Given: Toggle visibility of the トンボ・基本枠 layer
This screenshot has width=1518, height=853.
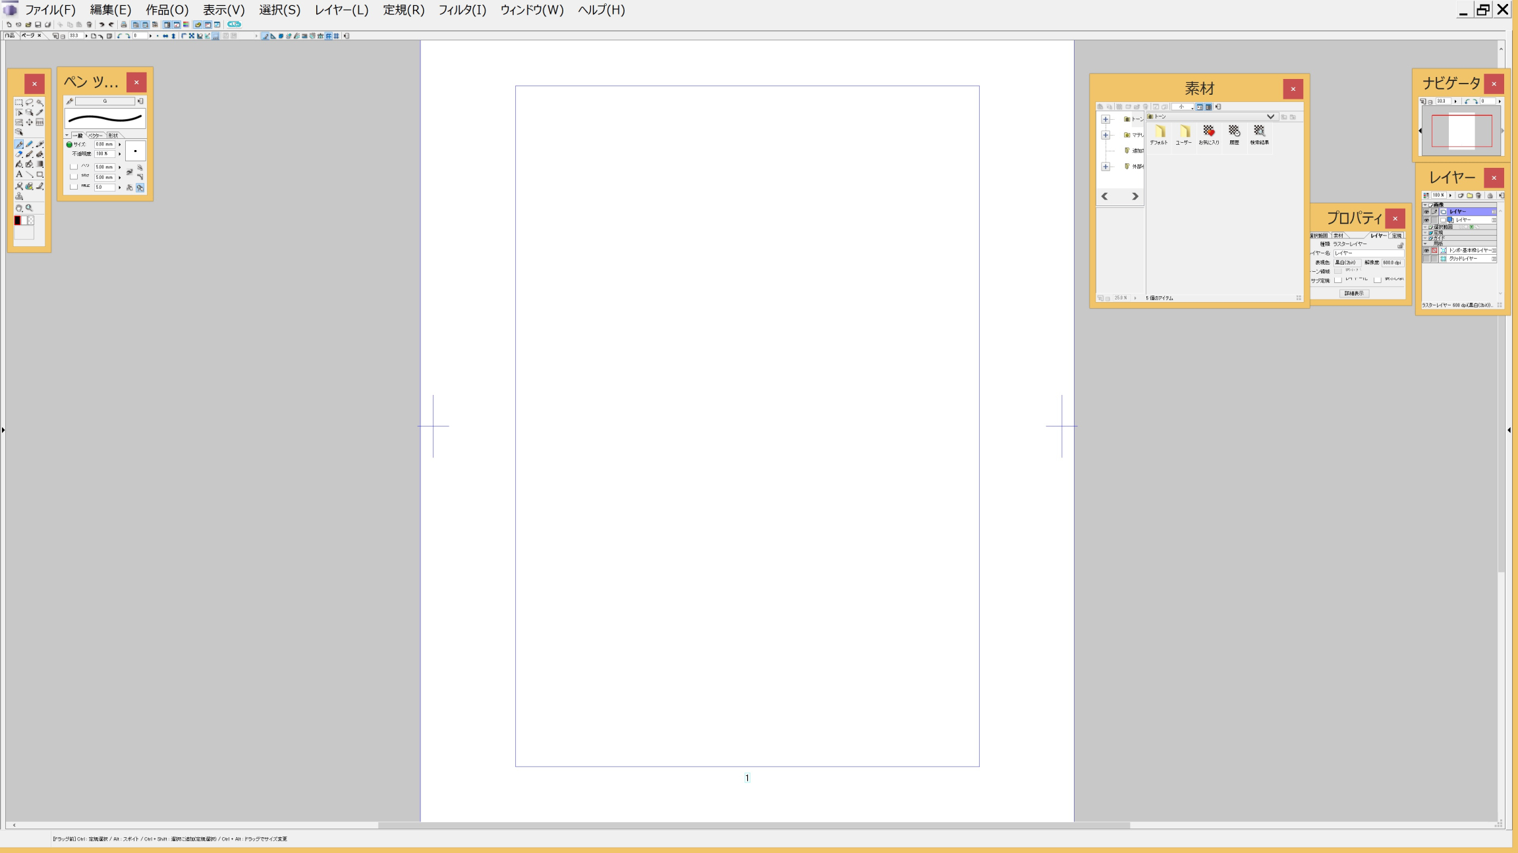Looking at the screenshot, I should point(1426,251).
